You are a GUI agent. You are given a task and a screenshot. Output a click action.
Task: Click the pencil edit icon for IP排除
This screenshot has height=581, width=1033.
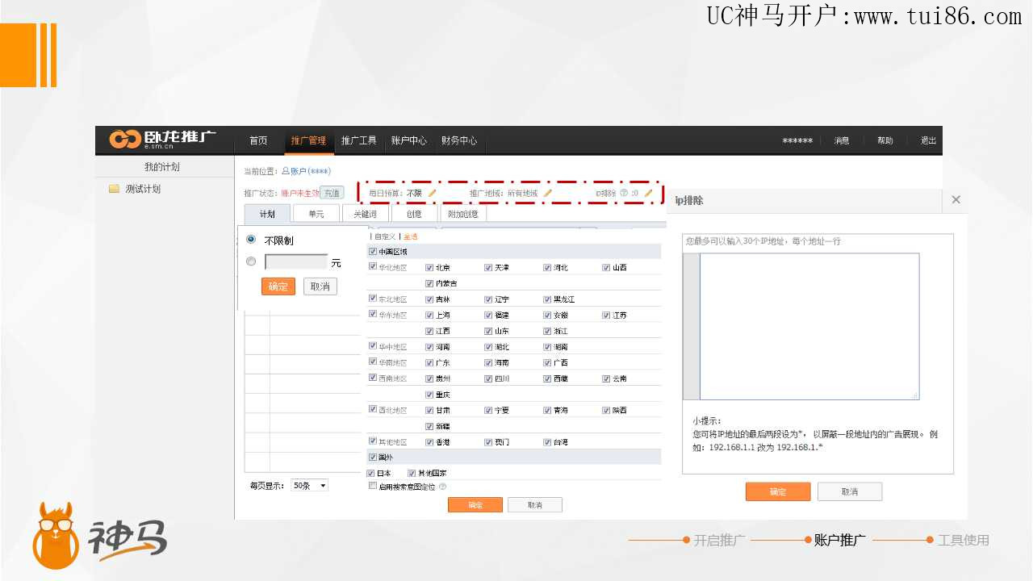(648, 194)
